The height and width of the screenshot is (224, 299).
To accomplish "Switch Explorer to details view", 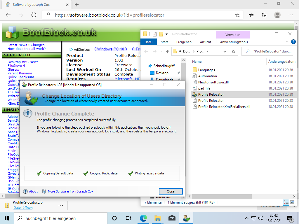I will tap(286, 202).
